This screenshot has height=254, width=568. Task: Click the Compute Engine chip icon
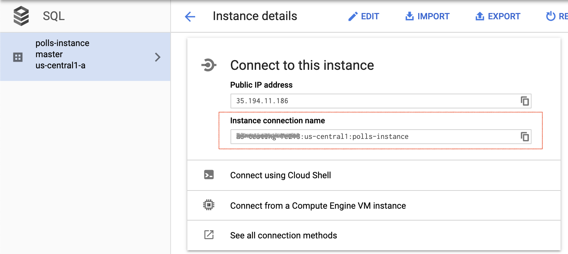(x=209, y=205)
